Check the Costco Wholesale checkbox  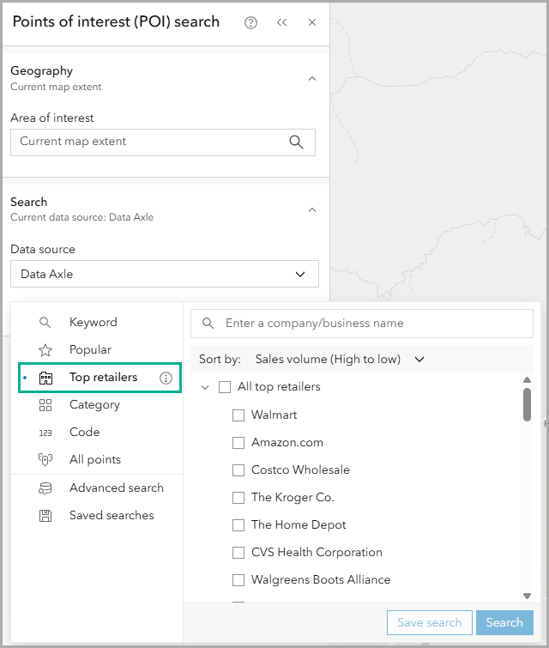(x=238, y=470)
